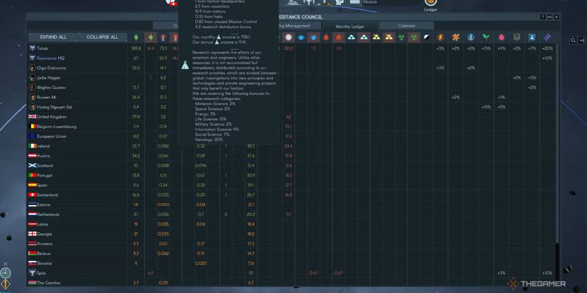The height and width of the screenshot is (293, 587).
Task: Click the volatiles expense column icon
Action: click(x=339, y=37)
